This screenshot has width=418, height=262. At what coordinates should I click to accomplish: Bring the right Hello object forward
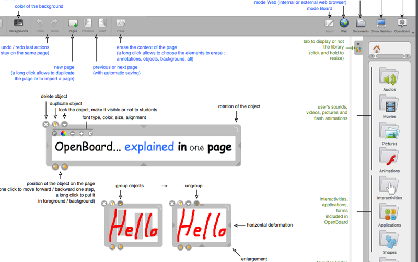coord(180,247)
